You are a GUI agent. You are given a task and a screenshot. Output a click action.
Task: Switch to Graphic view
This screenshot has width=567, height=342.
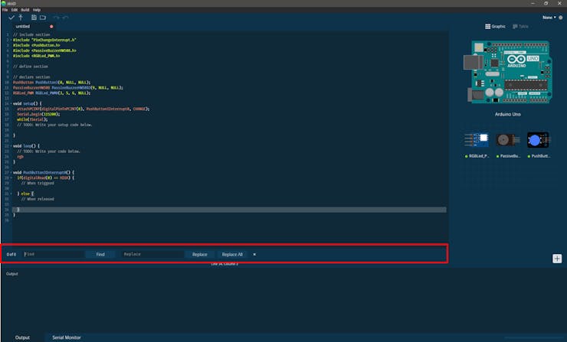495,26
